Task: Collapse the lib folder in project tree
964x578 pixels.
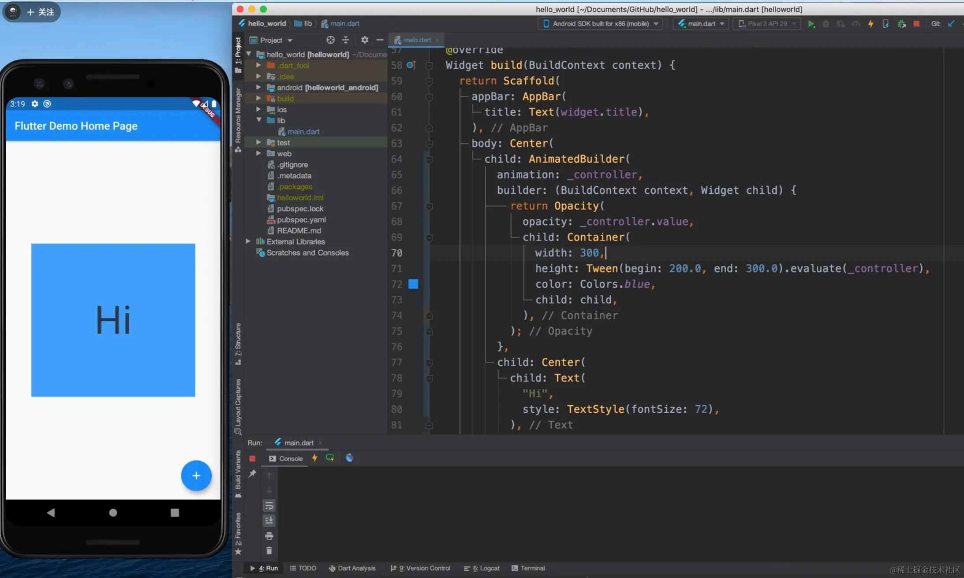Action: [259, 120]
